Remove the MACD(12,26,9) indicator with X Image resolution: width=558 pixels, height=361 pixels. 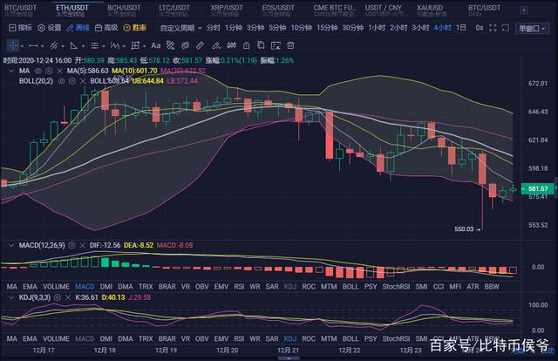coord(83,245)
